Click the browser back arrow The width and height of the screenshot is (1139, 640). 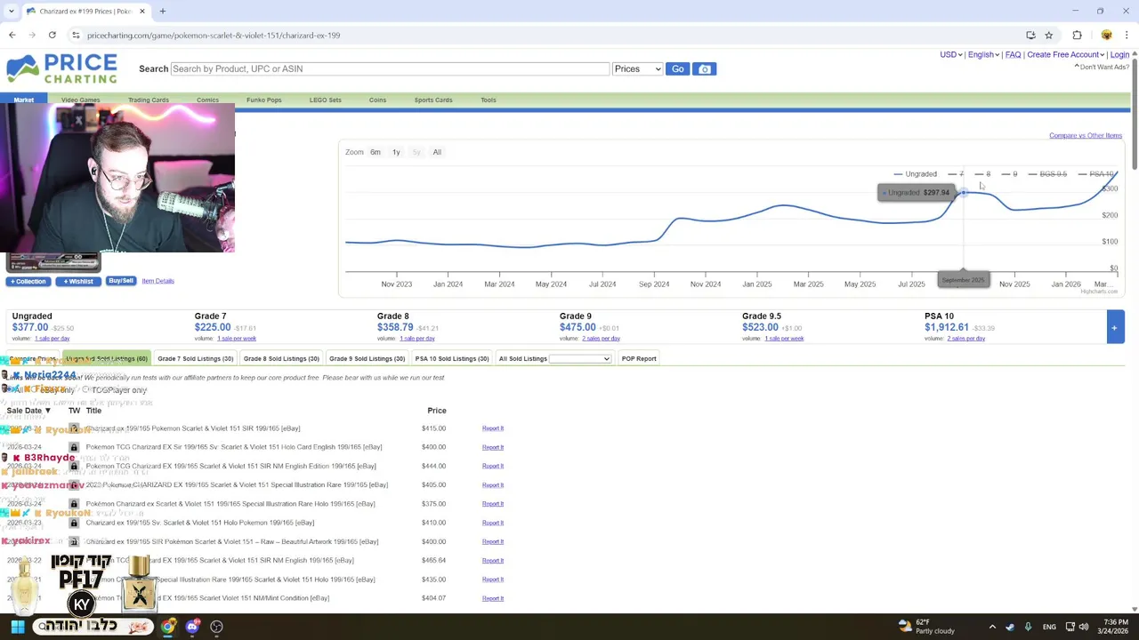coord(12,35)
